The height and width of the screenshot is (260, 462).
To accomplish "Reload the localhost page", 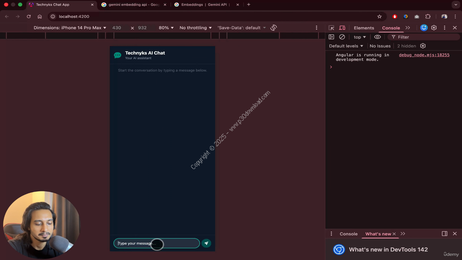I will point(29,17).
